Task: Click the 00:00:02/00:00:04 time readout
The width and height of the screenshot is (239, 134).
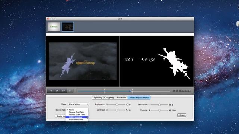Action: [x=181, y=91]
